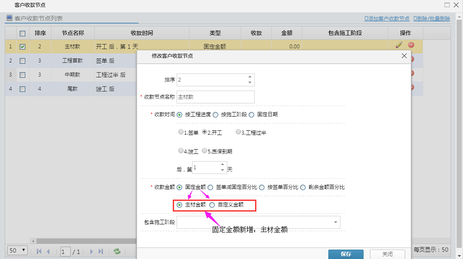Click the green refresh icon in pagination bar
This screenshot has height=259, width=463.
(117, 251)
